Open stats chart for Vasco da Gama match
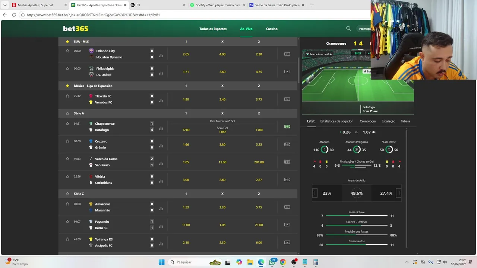The height and width of the screenshot is (268, 477). pos(161,163)
